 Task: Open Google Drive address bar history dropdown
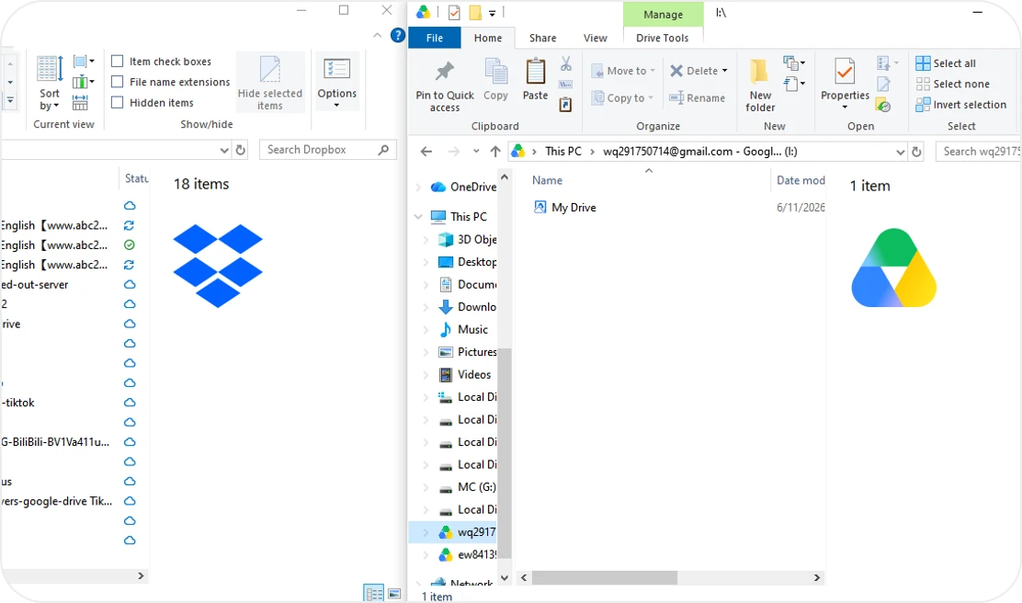(900, 152)
